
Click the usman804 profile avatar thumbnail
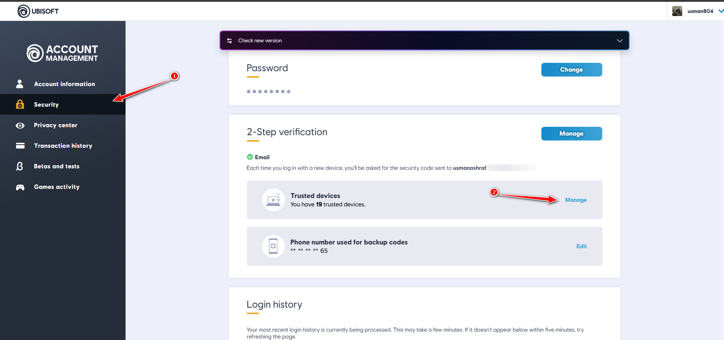click(x=677, y=11)
